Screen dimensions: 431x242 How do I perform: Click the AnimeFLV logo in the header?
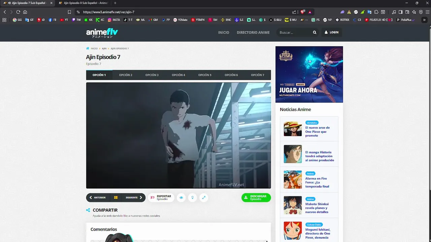coord(102,33)
